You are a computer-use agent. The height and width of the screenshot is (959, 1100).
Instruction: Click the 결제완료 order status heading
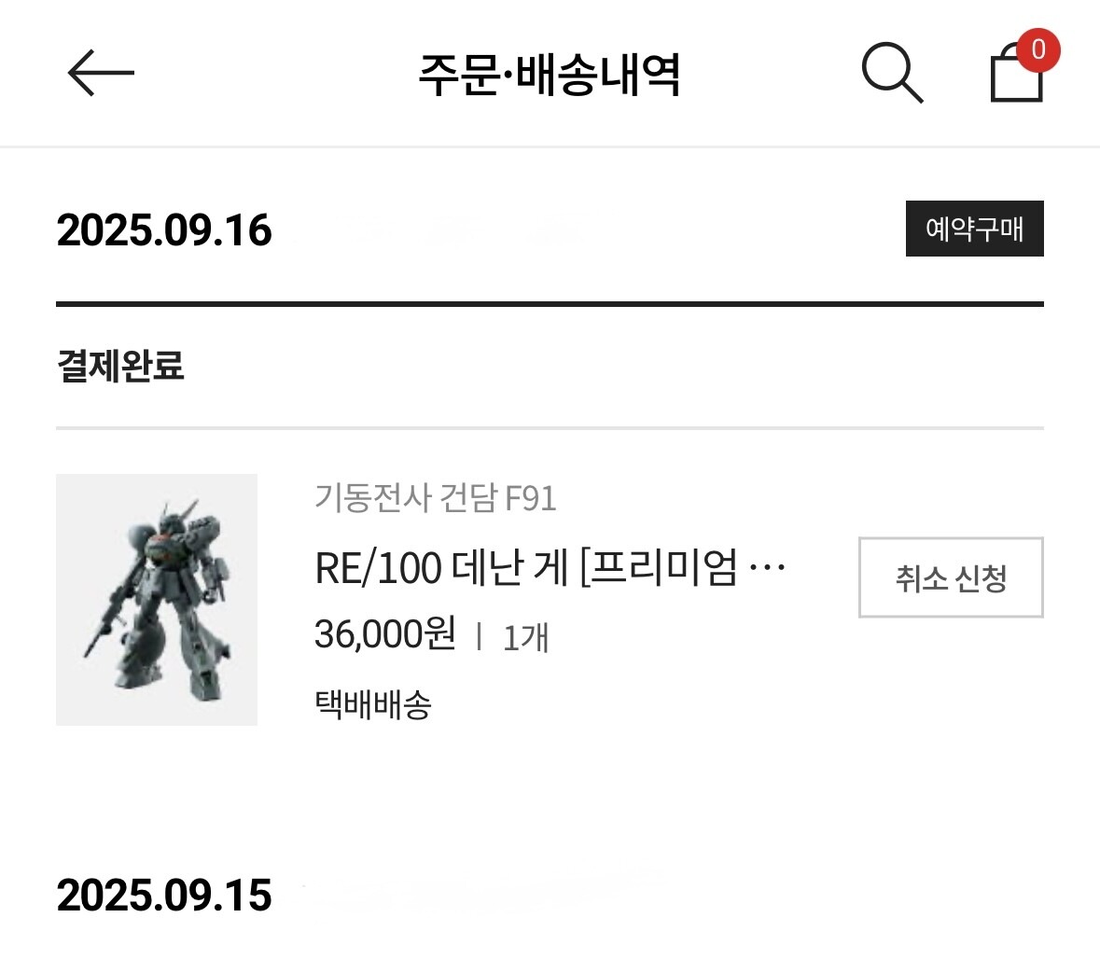tap(120, 366)
